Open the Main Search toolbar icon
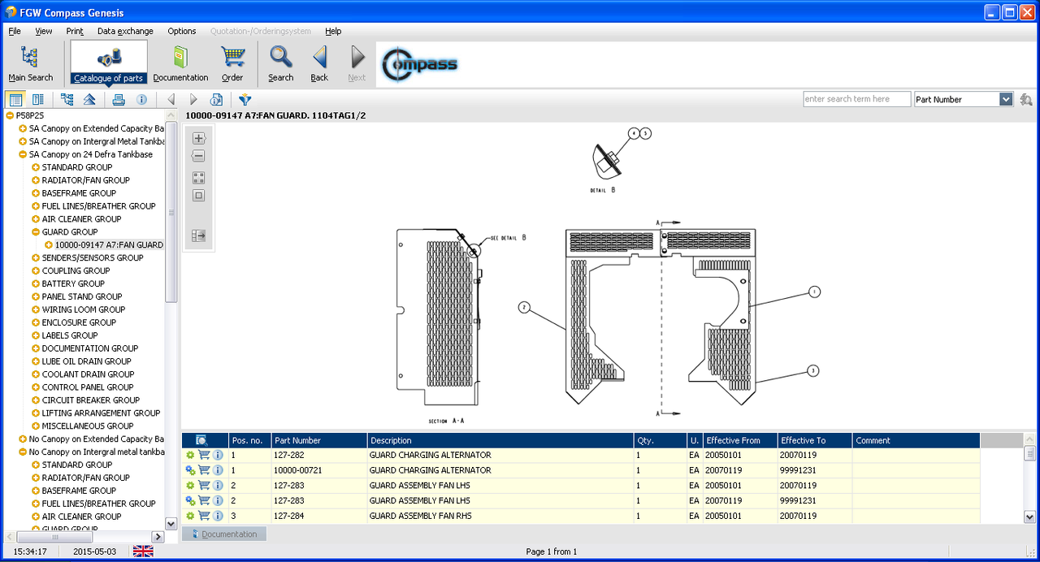 point(30,63)
